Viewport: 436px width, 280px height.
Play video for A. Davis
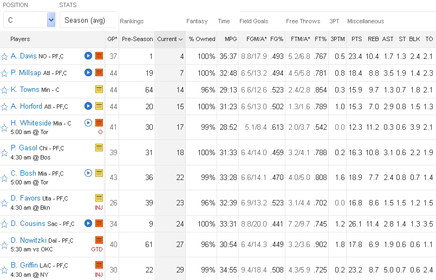(88, 56)
